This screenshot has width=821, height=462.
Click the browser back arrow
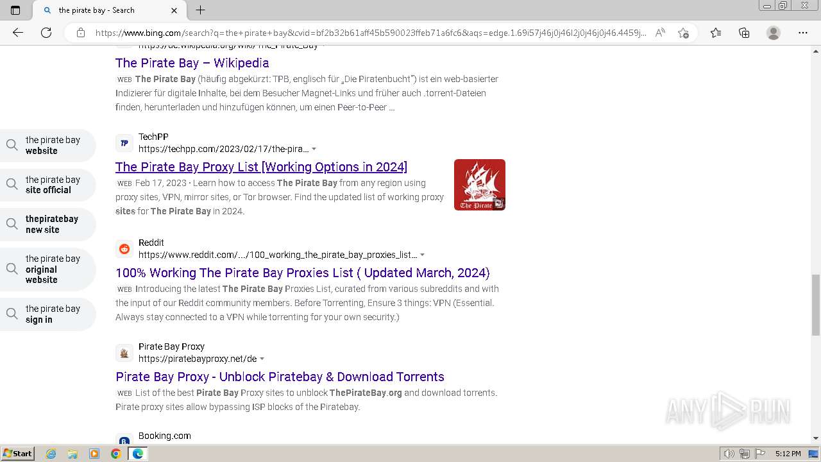tap(18, 33)
